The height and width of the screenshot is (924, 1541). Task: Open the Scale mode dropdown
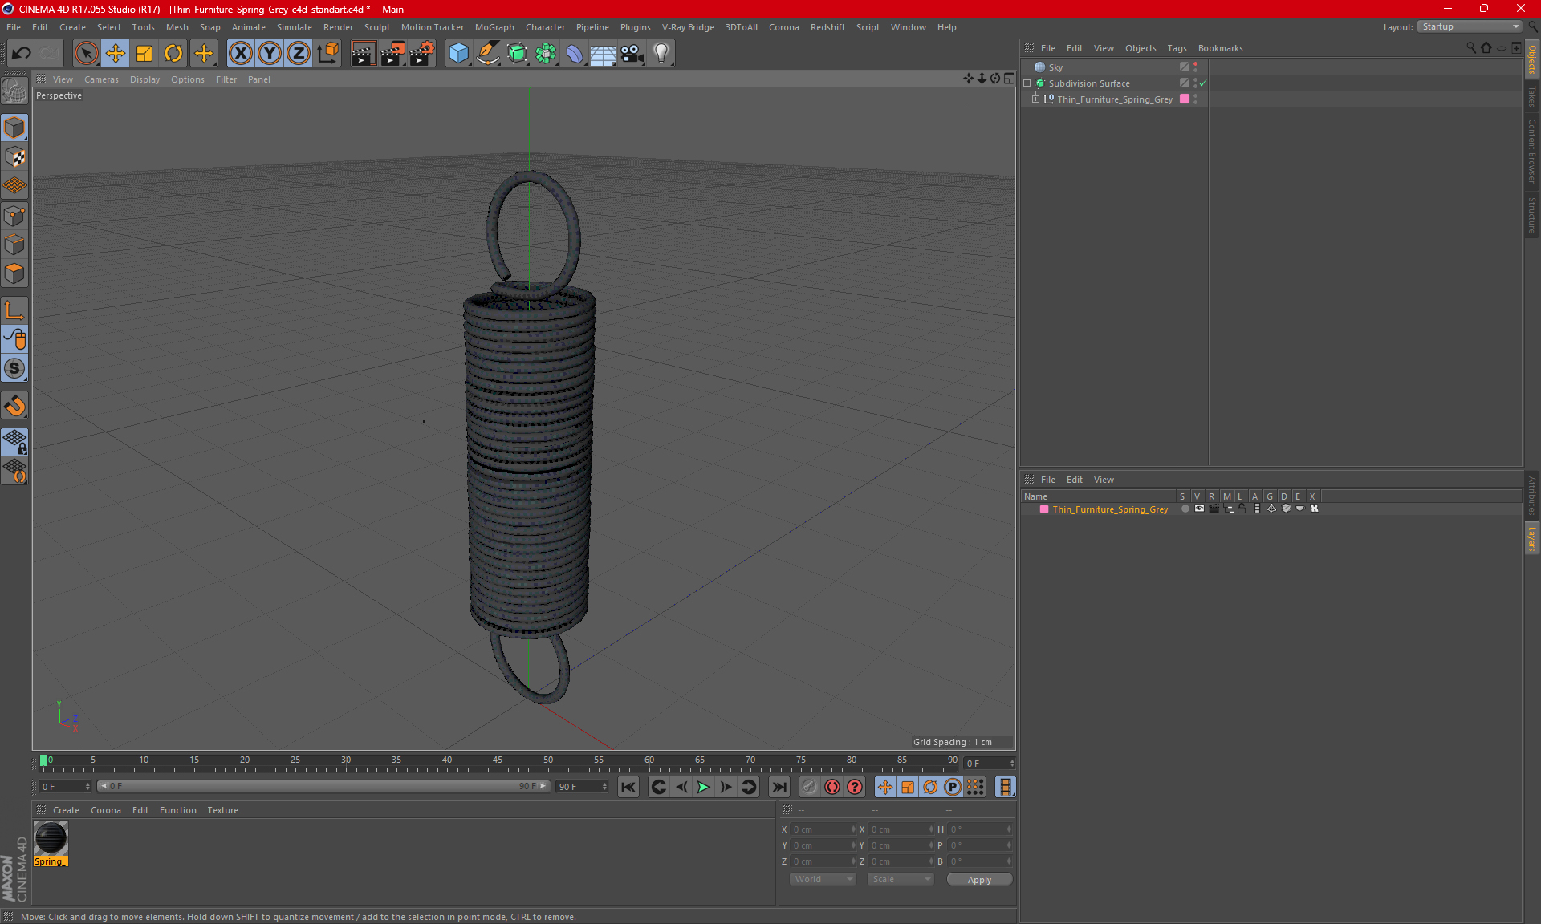click(900, 879)
